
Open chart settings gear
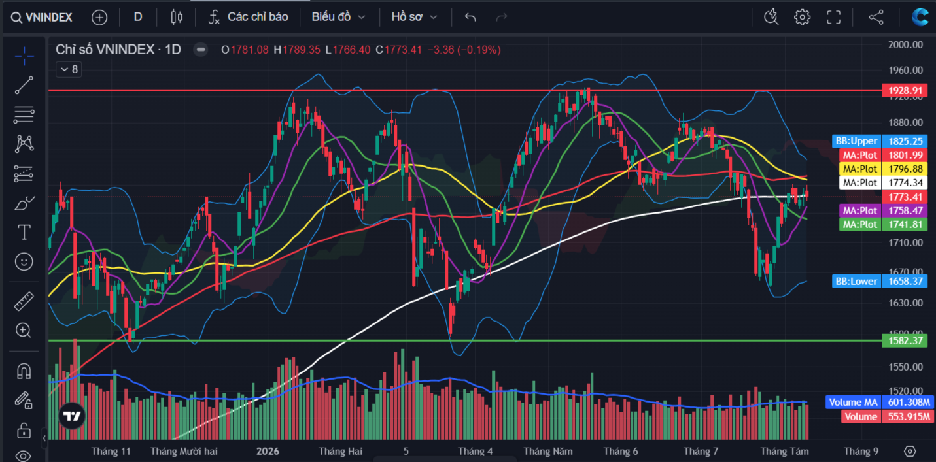803,17
